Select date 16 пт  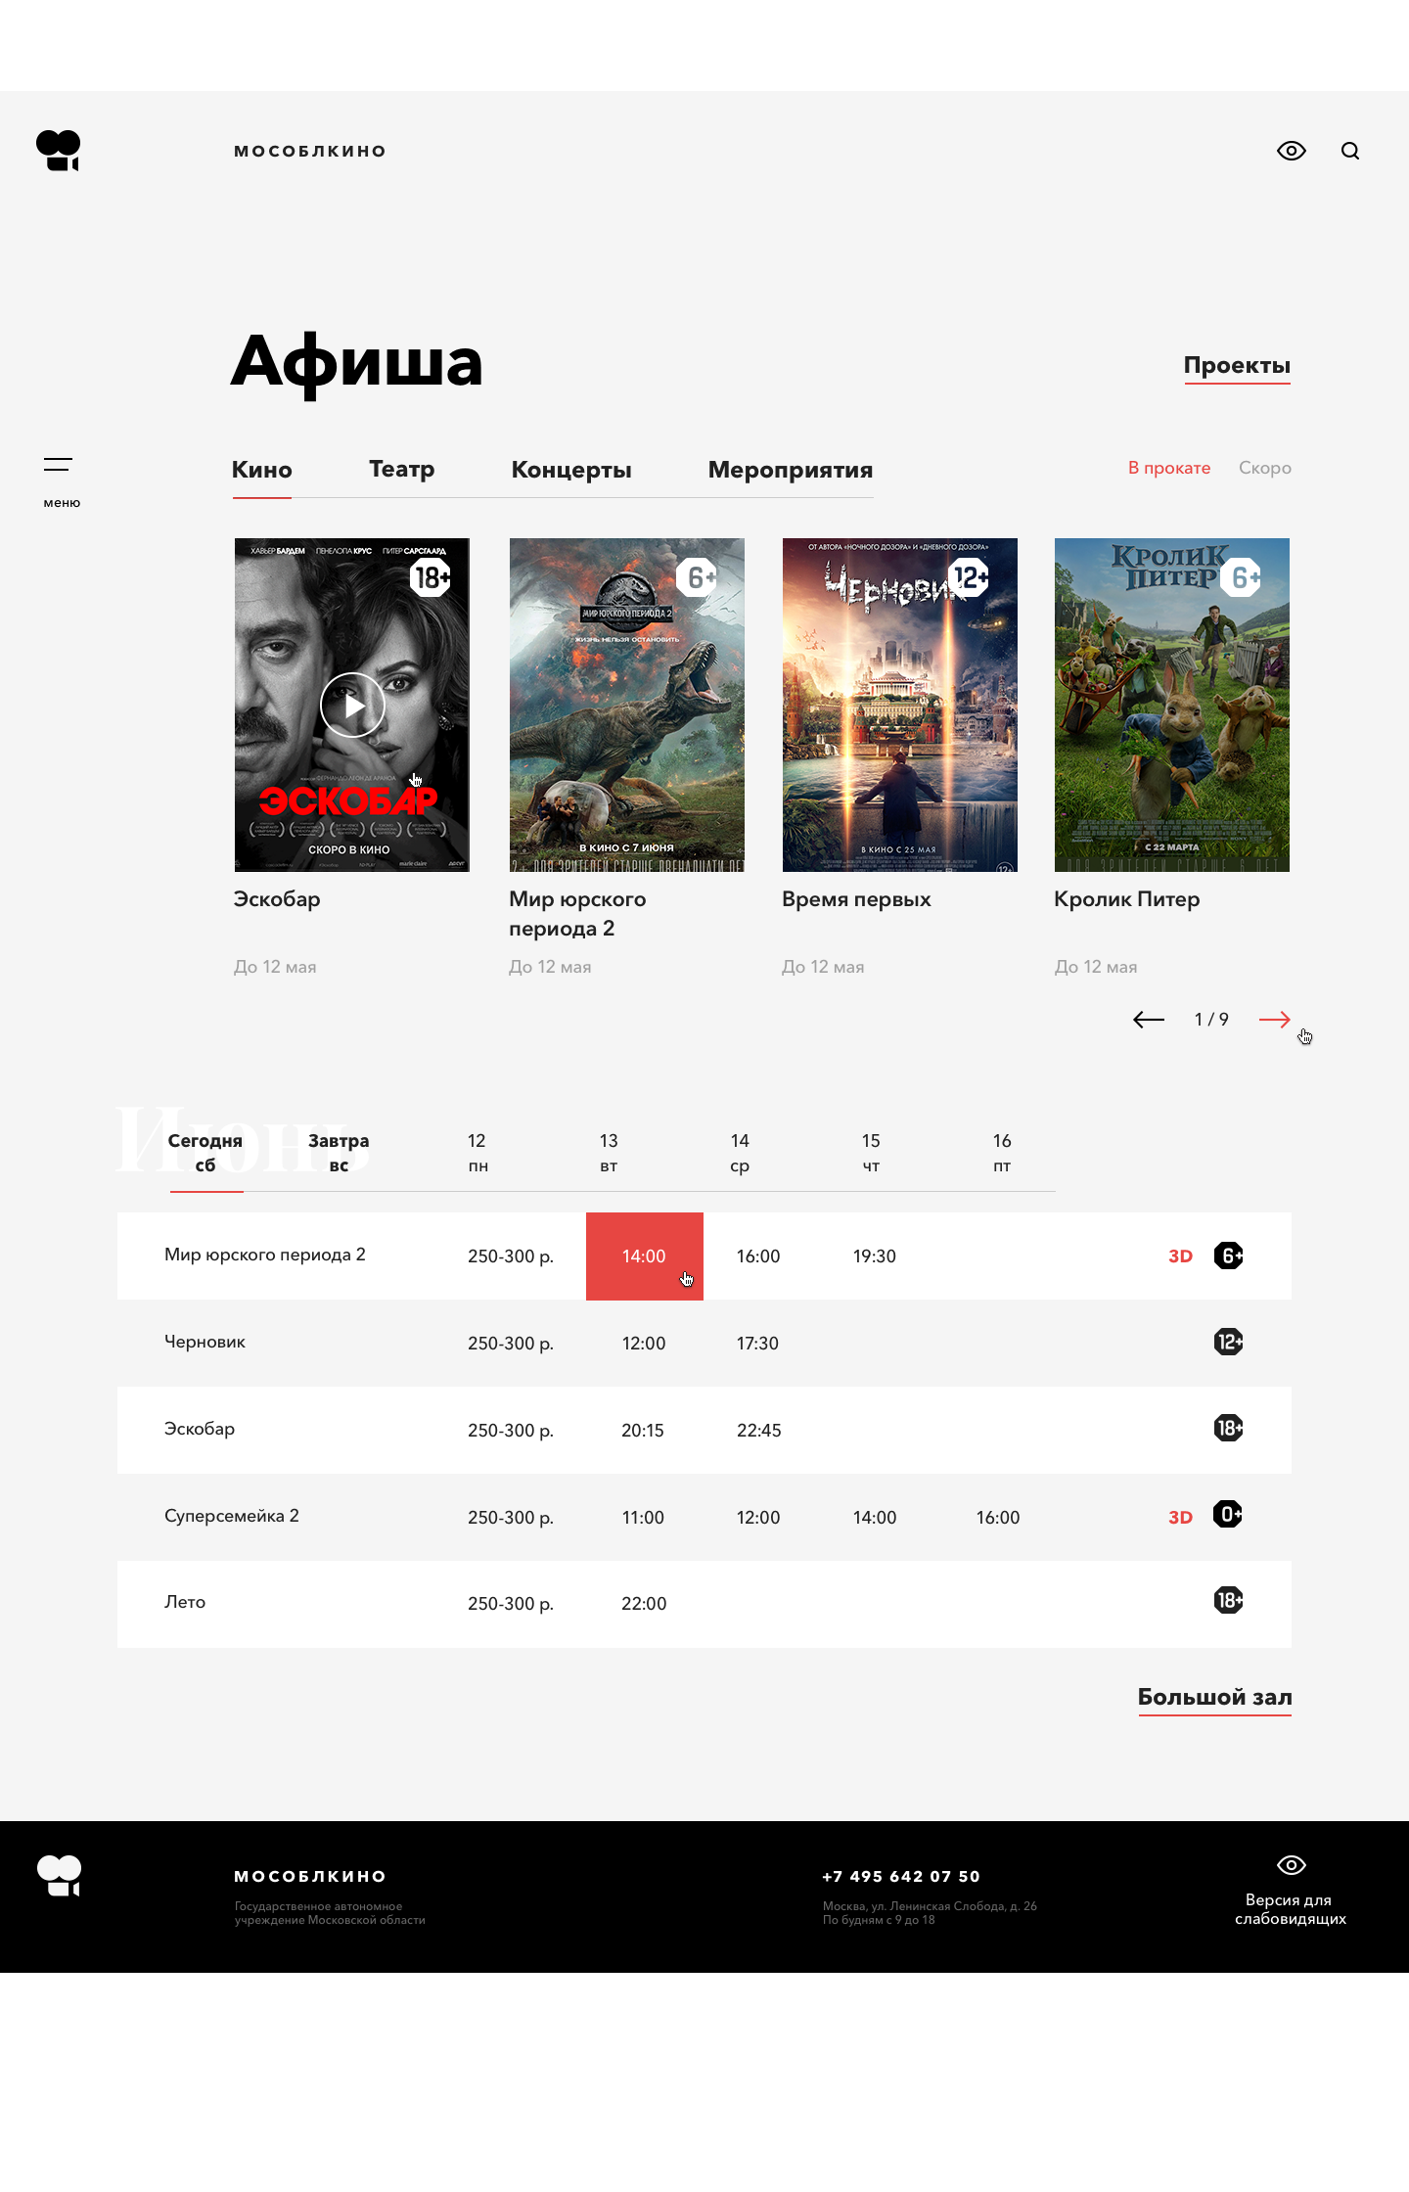(x=1002, y=1153)
